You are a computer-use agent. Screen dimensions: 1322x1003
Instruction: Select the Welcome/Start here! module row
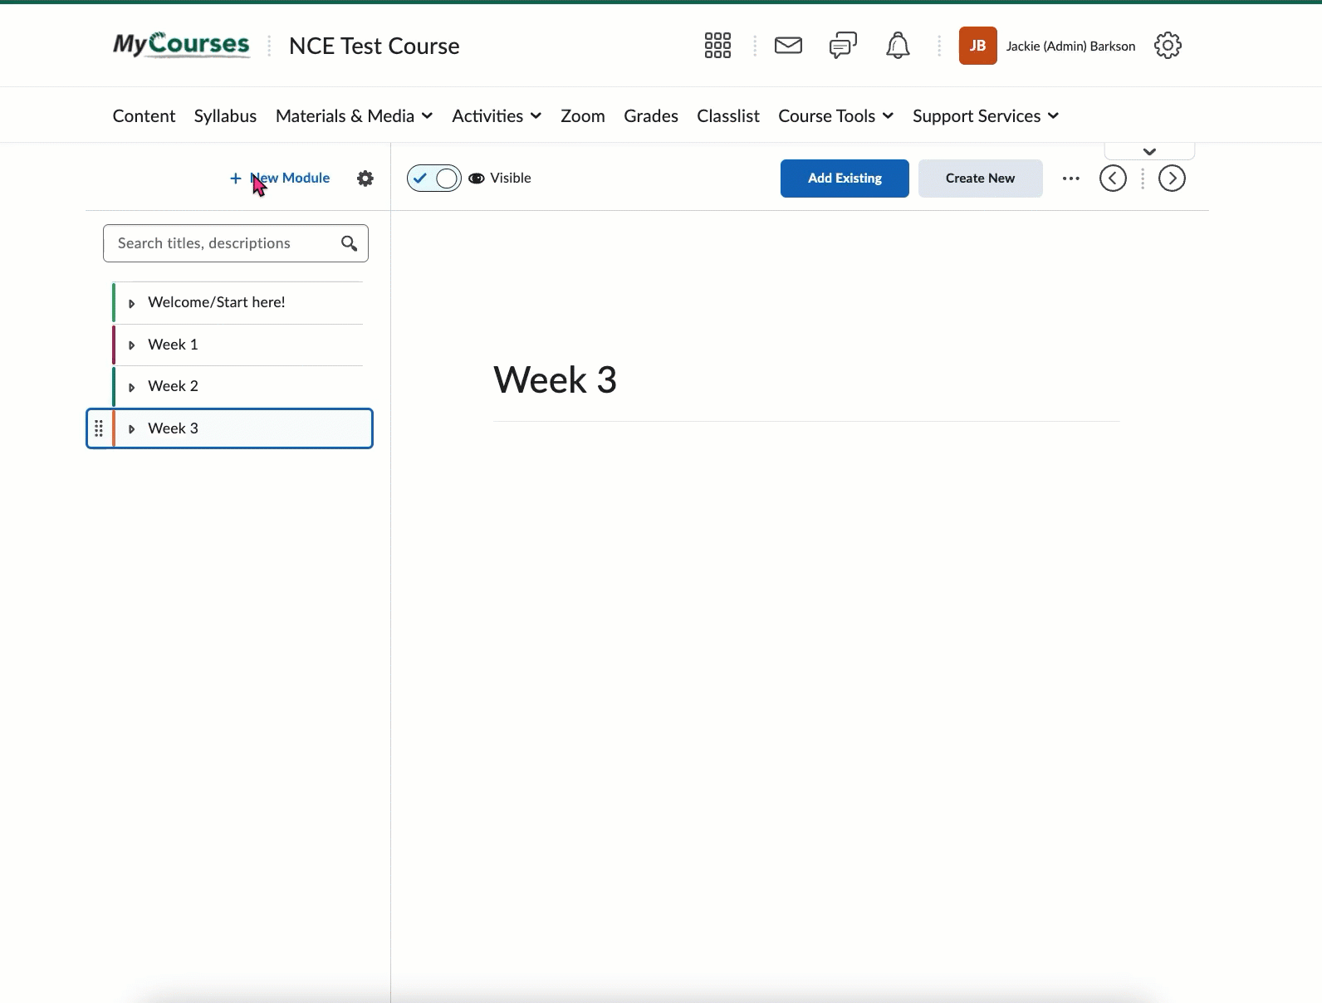[238, 302]
